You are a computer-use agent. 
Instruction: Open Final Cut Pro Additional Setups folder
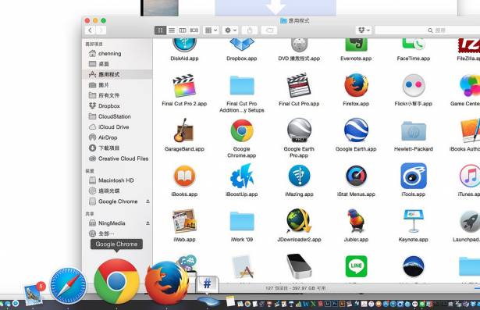[x=241, y=86]
